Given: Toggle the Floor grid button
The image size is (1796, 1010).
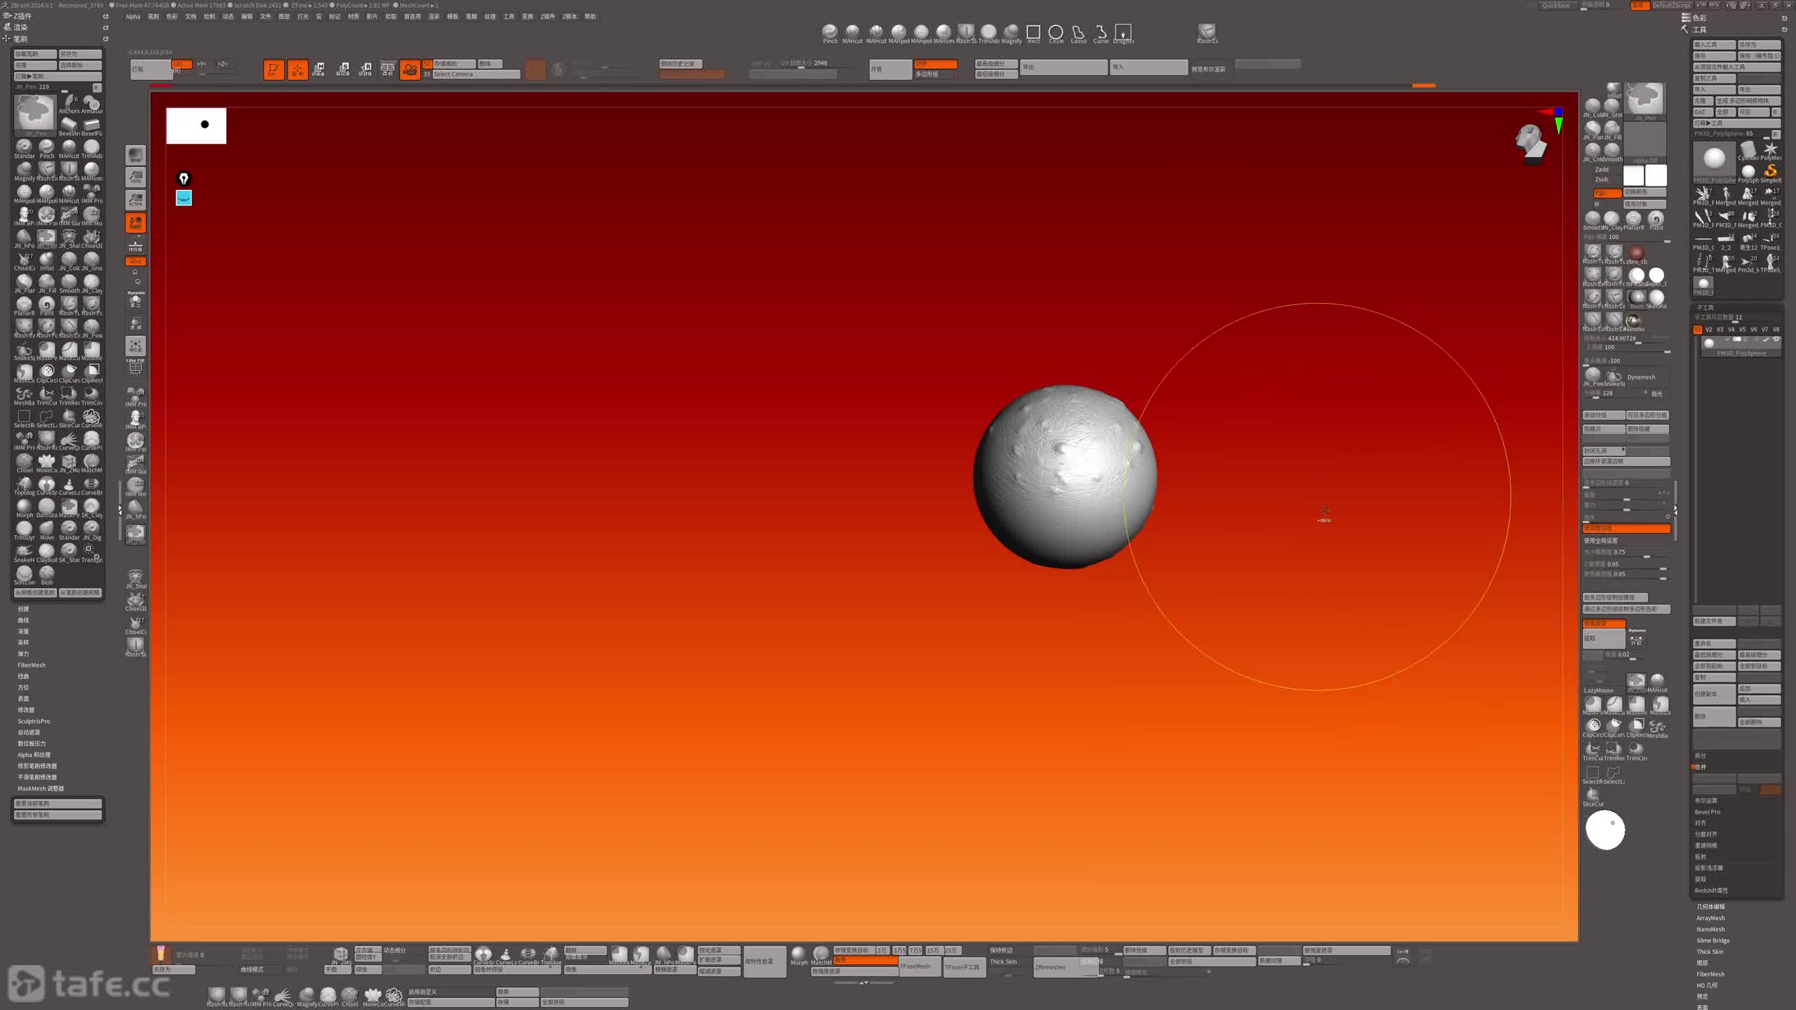Looking at the screenshot, I should [135, 245].
